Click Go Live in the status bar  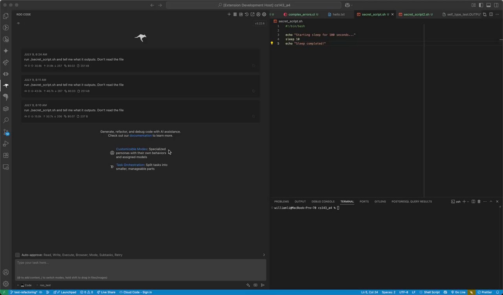(x=458, y=292)
